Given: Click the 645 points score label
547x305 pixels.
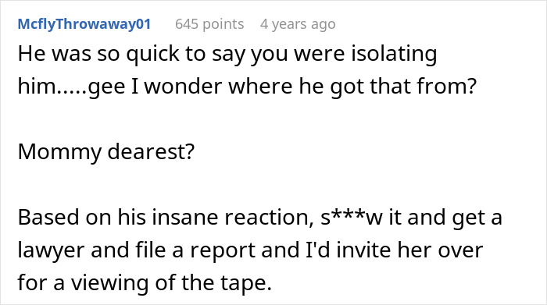Looking at the screenshot, I should point(209,24).
